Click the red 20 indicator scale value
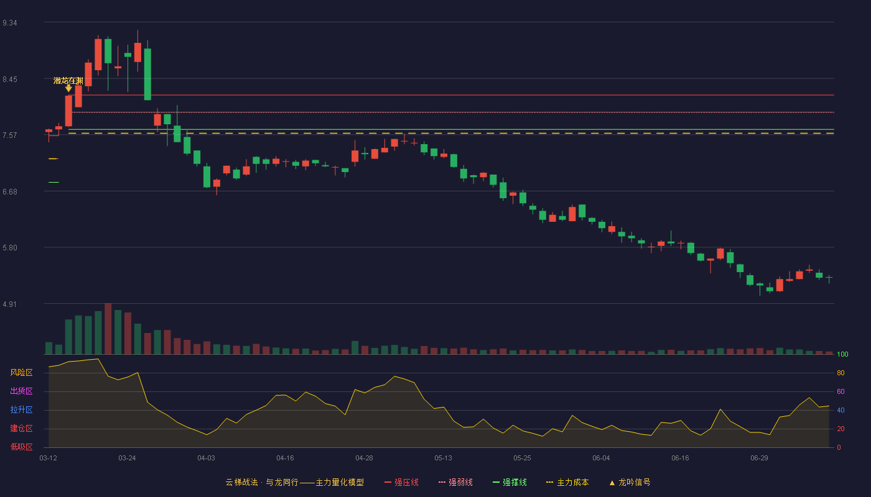The height and width of the screenshot is (497, 871). point(841,429)
